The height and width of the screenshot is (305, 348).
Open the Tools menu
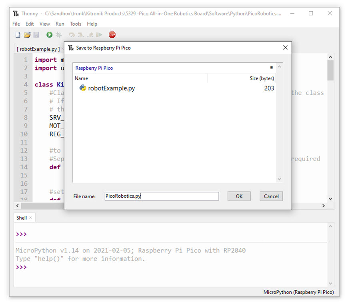(x=76, y=24)
